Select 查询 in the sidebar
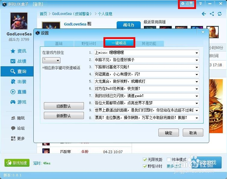The image size is (227, 179). click(17, 71)
